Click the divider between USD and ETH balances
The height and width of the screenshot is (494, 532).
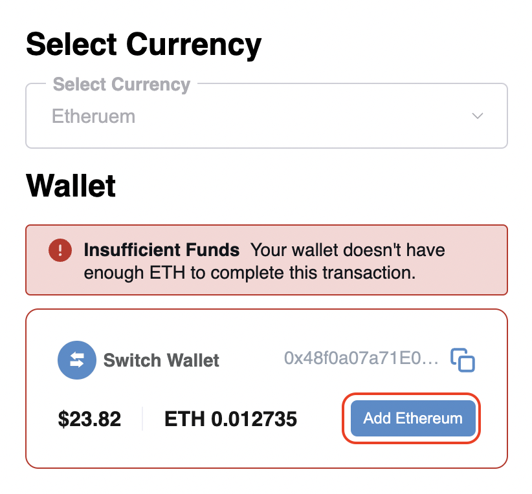pos(142,419)
